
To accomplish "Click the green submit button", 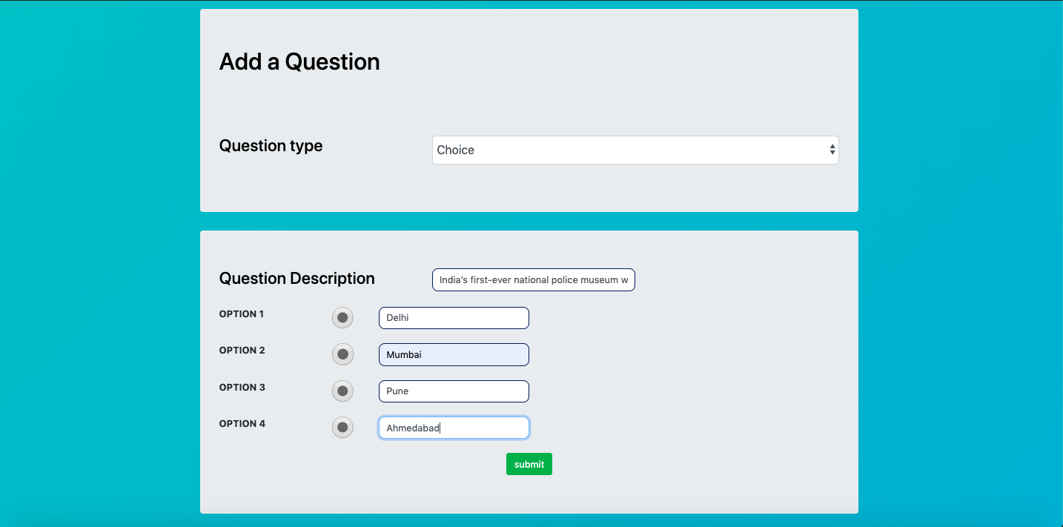I will pos(529,464).
